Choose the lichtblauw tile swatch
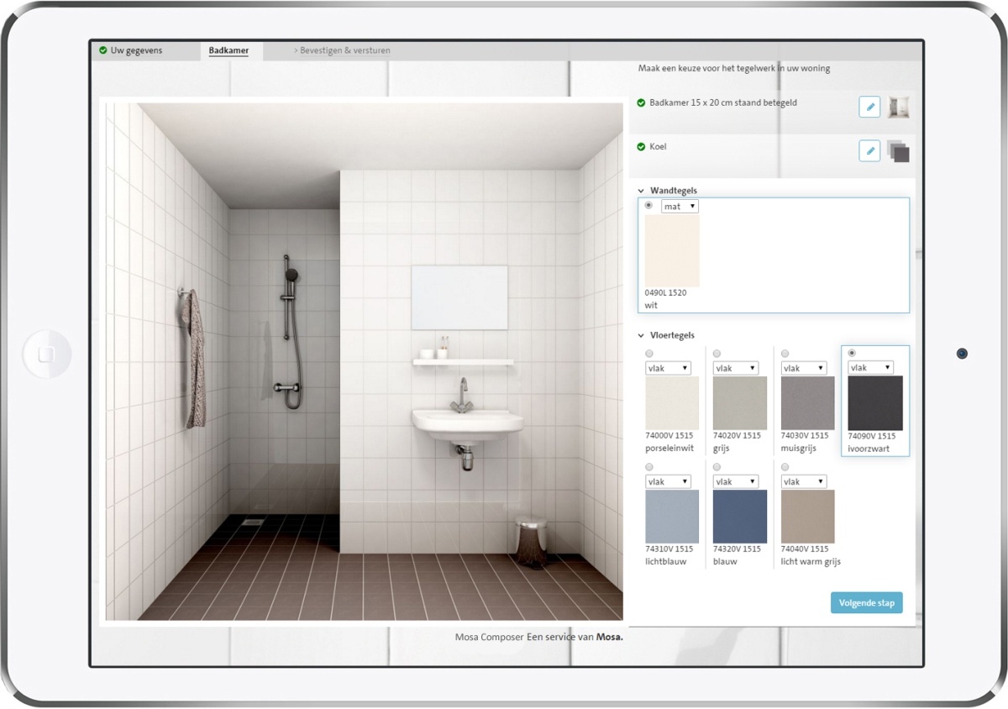Screen dimensions: 1008x709 672,517
